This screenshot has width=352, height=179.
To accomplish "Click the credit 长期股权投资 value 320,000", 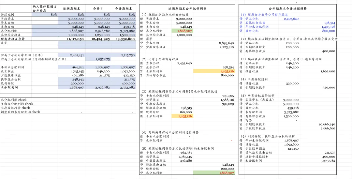I will click(x=329, y=87).
